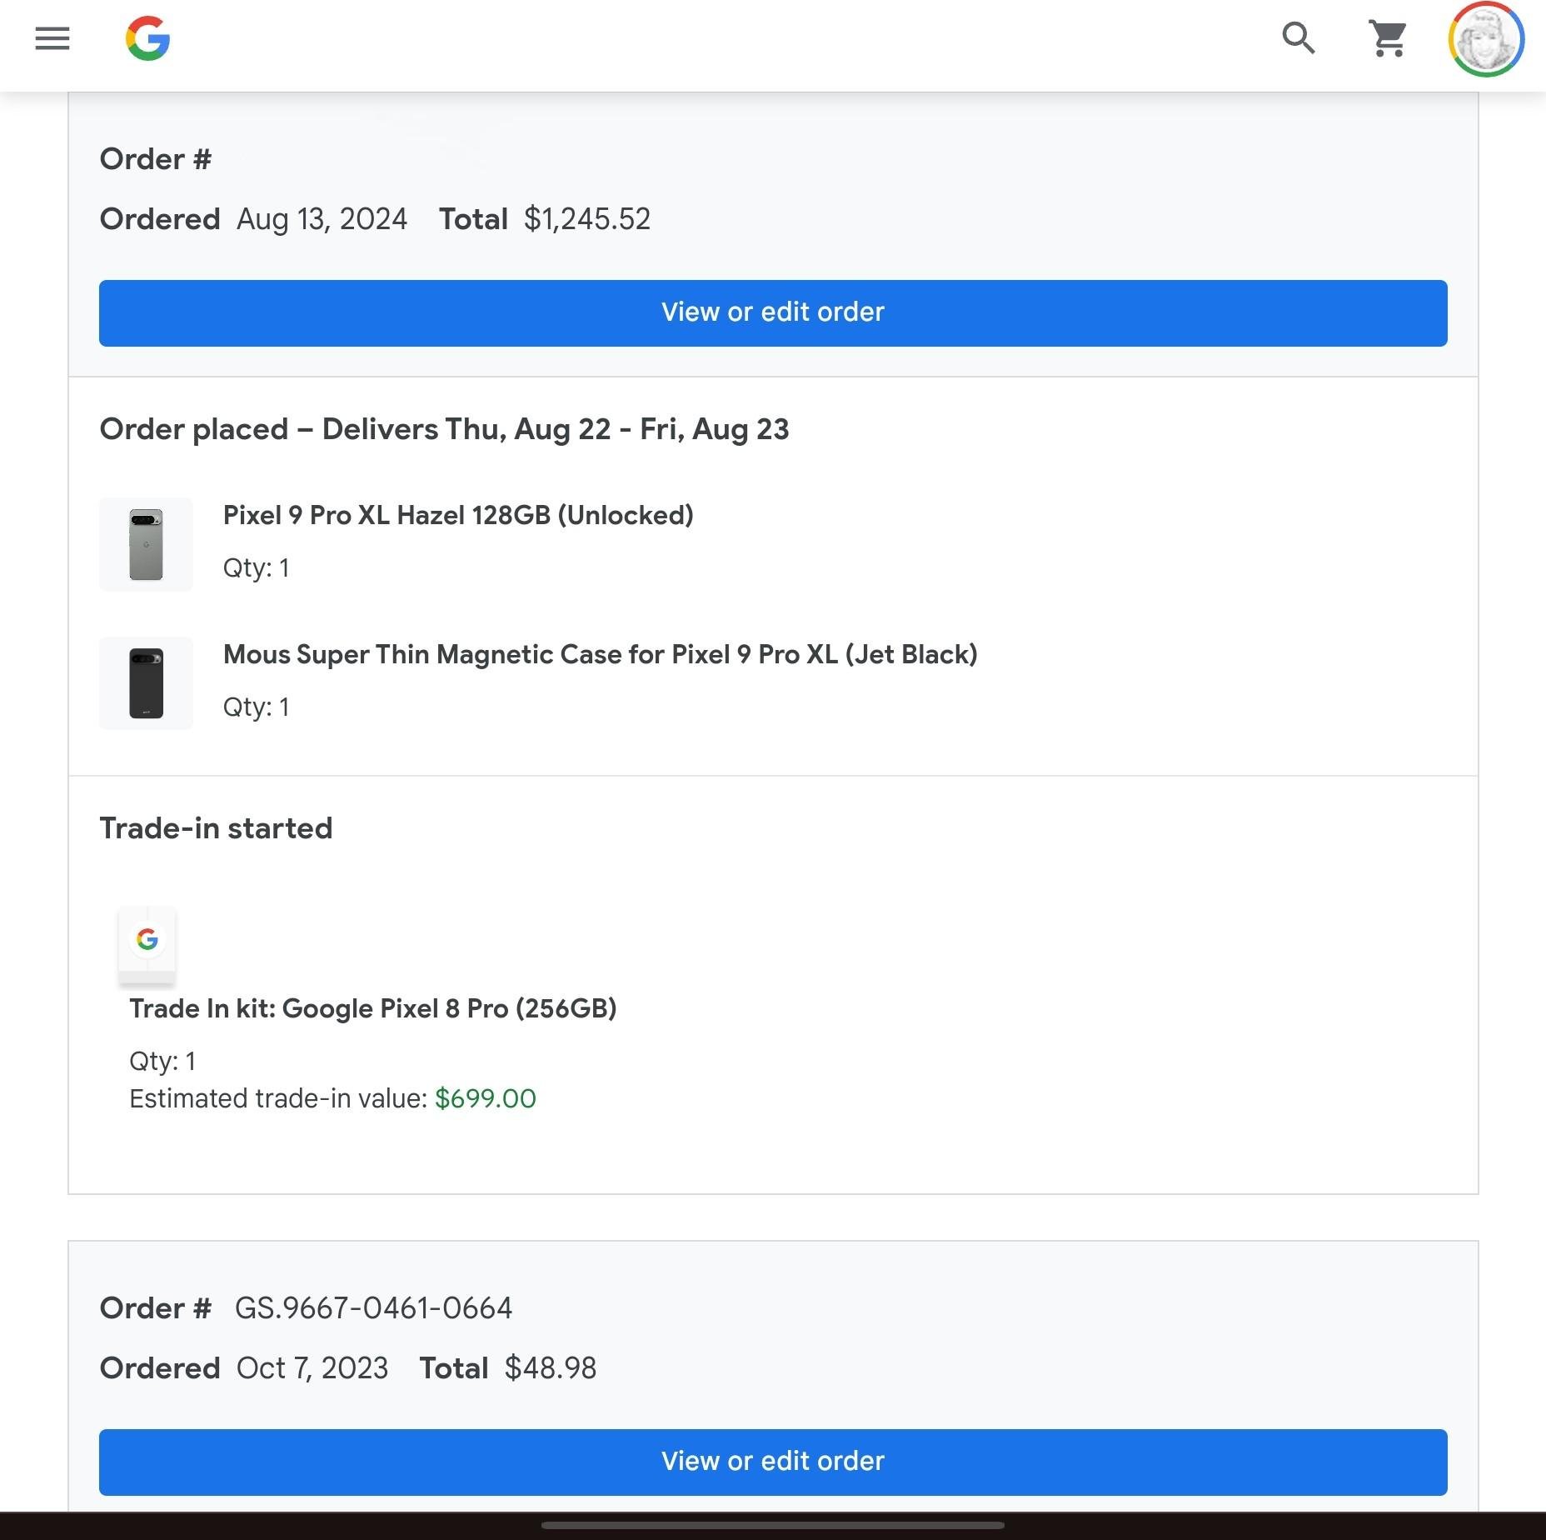The image size is (1546, 1540).
Task: Open Mous Magnetic Case thumbnail
Action: [146, 683]
